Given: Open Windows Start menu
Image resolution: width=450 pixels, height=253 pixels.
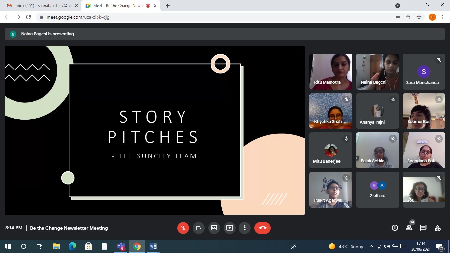Looking at the screenshot, I should (8, 246).
